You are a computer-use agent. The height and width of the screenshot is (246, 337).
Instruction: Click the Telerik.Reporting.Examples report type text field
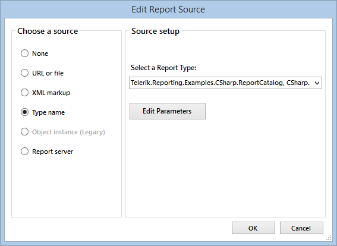[x=221, y=83]
